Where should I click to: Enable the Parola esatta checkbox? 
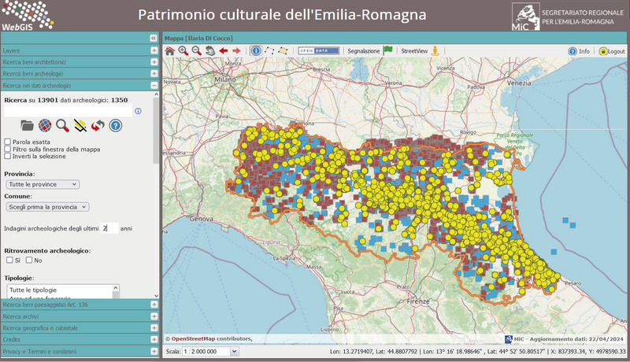click(x=8, y=142)
